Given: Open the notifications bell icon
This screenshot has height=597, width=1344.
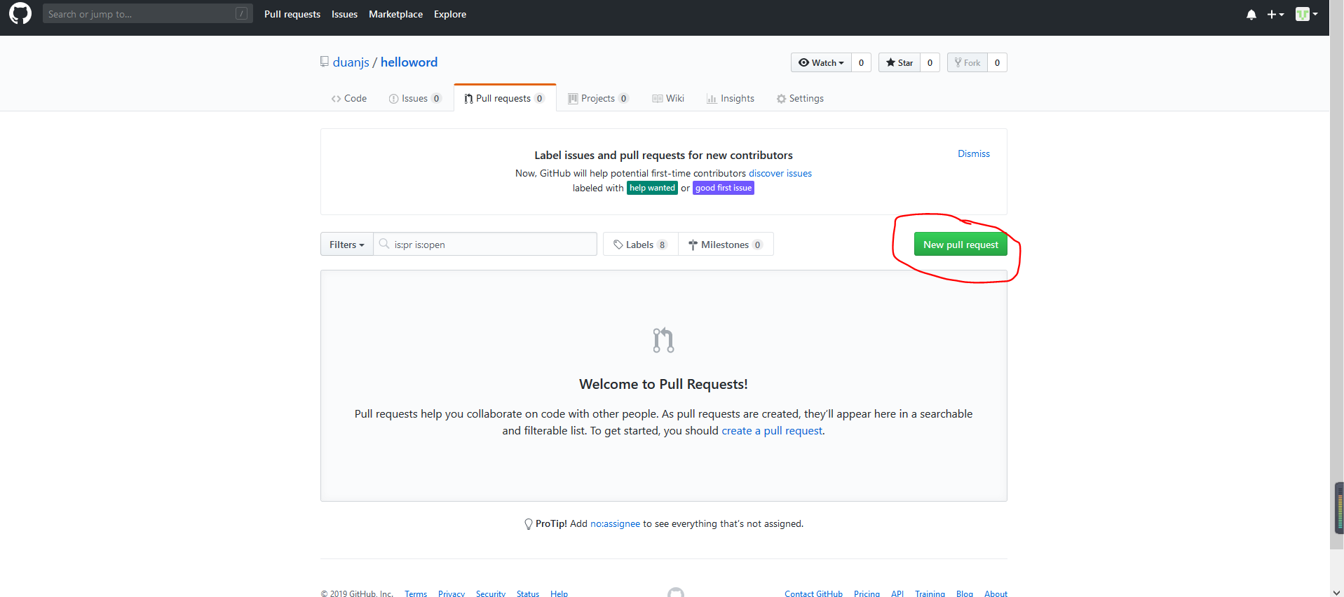Looking at the screenshot, I should click(x=1251, y=14).
